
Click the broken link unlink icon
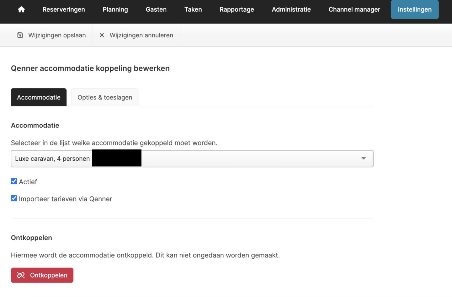pos(21,275)
